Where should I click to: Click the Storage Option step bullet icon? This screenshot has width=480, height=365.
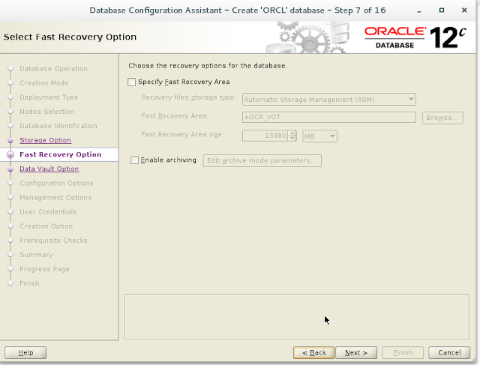pyautogui.click(x=10, y=140)
